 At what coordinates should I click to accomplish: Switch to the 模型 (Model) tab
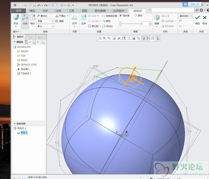[x=32, y=11]
